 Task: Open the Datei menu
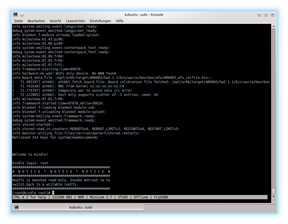[x=19, y=21]
